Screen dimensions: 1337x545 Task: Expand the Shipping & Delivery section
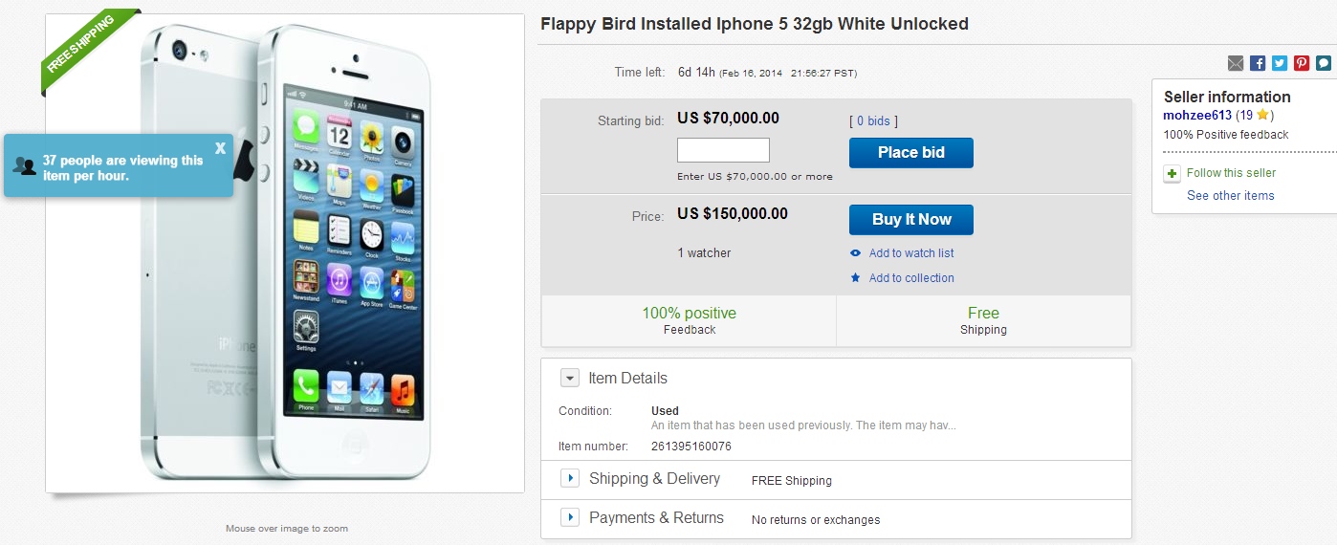570,478
